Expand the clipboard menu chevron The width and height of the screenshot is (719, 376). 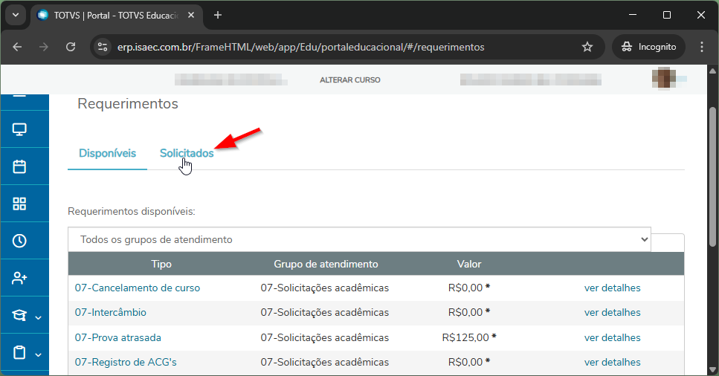click(39, 354)
